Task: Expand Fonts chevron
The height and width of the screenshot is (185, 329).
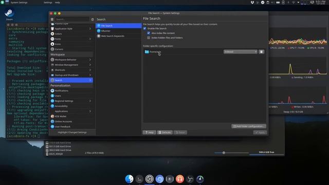Action: pyautogui.click(x=90, y=39)
